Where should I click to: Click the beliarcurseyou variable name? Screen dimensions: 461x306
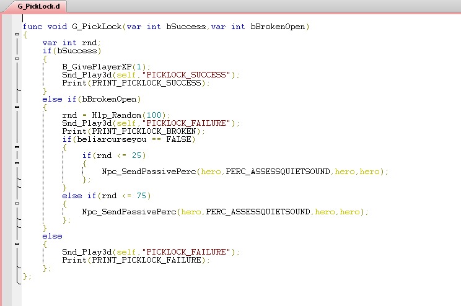pyautogui.click(x=112, y=139)
